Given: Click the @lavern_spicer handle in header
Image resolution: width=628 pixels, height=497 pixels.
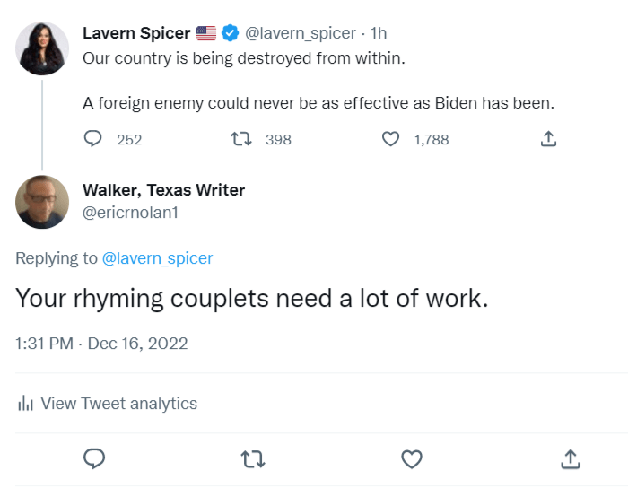Looking at the screenshot, I should click(x=301, y=33).
